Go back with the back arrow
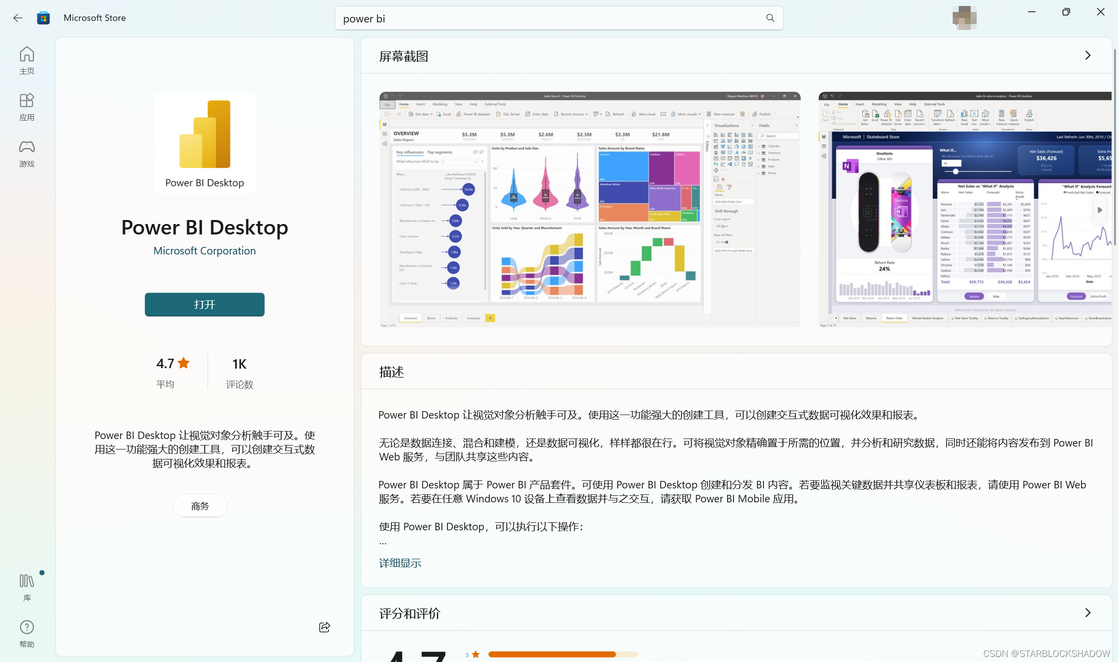 pos(18,18)
